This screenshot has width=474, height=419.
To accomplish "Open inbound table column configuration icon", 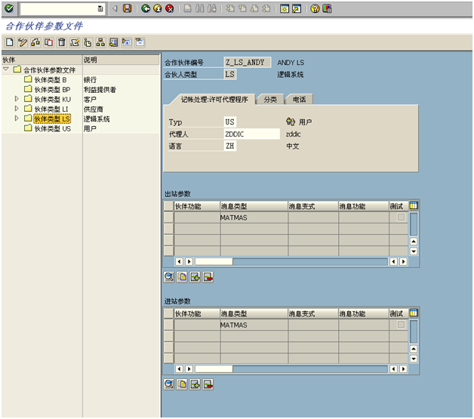I will pos(414,313).
